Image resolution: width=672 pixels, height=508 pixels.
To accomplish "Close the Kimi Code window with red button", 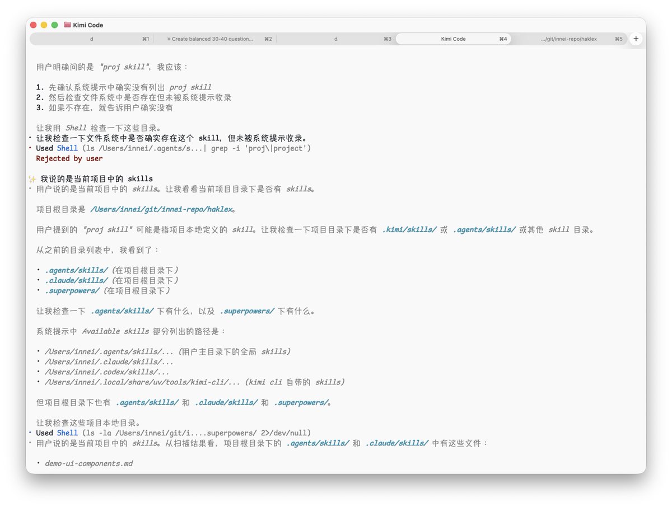I will click(x=33, y=25).
